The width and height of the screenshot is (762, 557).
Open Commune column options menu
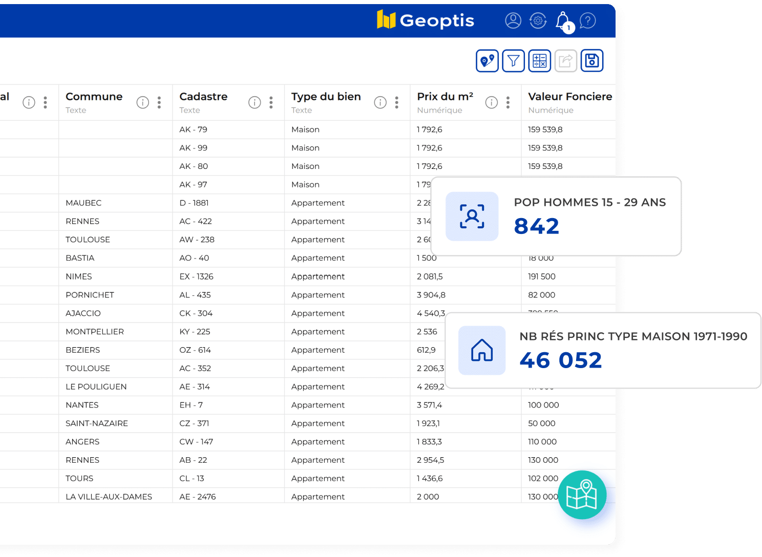[159, 102]
